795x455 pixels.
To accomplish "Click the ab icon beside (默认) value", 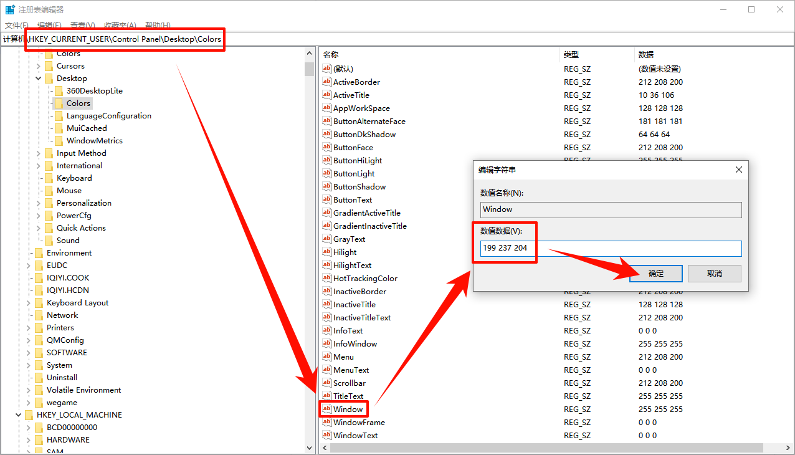I will [327, 69].
